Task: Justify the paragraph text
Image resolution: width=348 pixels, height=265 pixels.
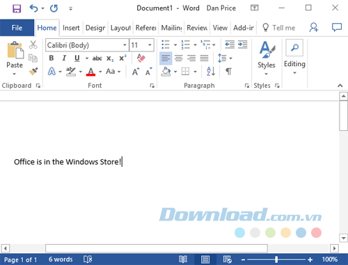Action: (204, 58)
